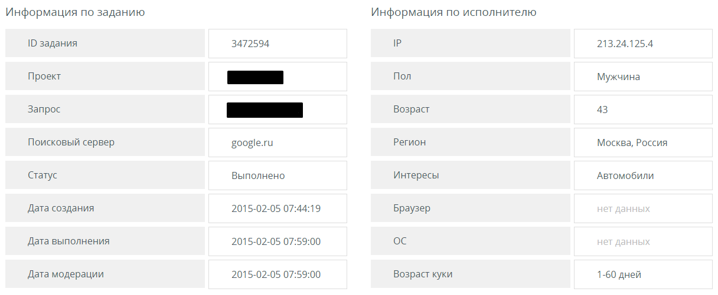Click the age value 43
The height and width of the screenshot is (295, 718).
(602, 110)
